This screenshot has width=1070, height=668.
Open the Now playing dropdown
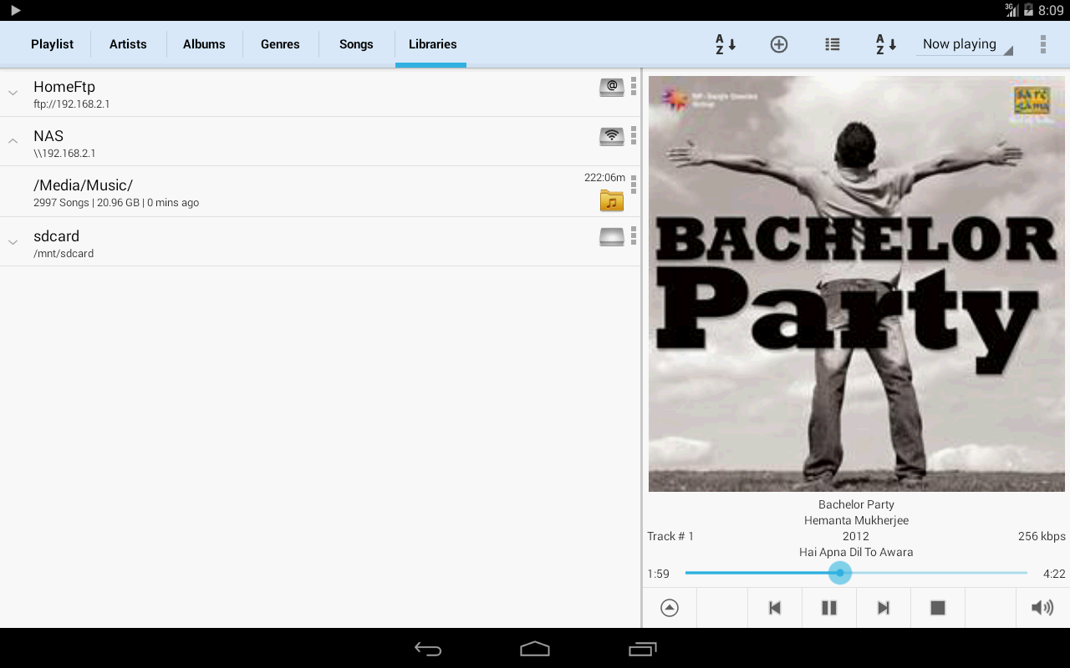[965, 44]
